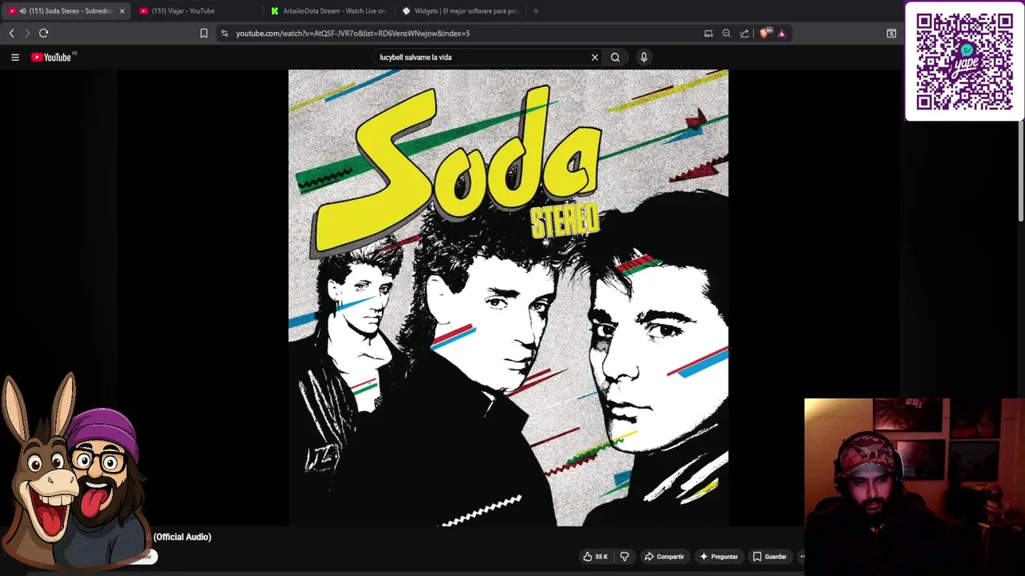
Task: Start voice search with the microphone
Action: [644, 57]
